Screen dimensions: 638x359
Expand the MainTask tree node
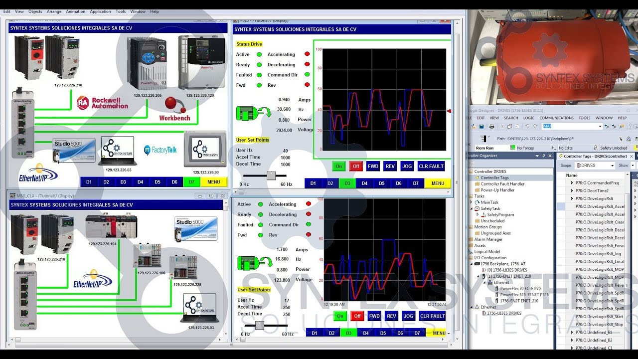(472, 202)
